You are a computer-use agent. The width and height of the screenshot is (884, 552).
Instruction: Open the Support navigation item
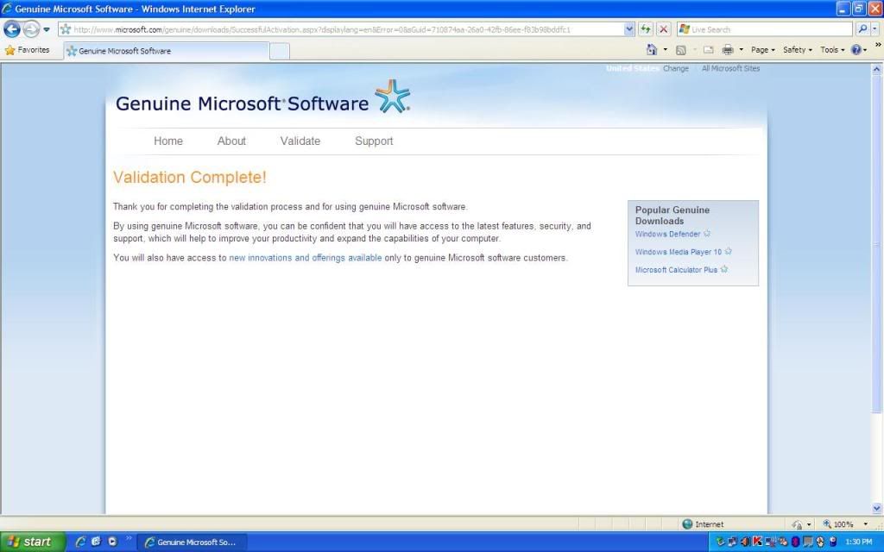click(x=374, y=141)
